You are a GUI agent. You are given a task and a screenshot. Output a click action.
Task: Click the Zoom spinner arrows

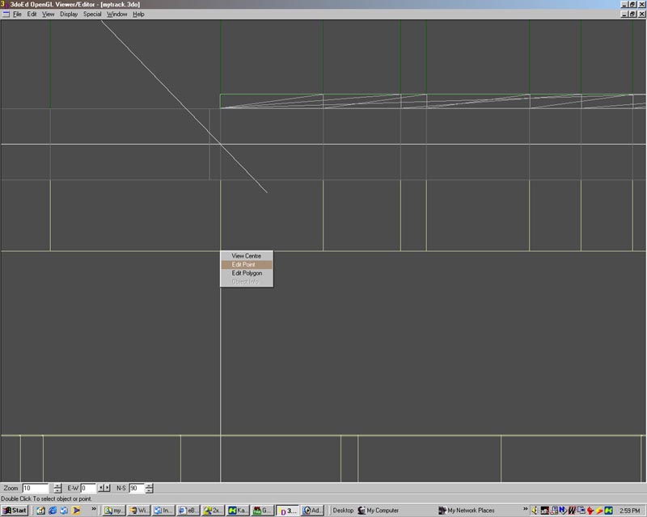pos(57,488)
